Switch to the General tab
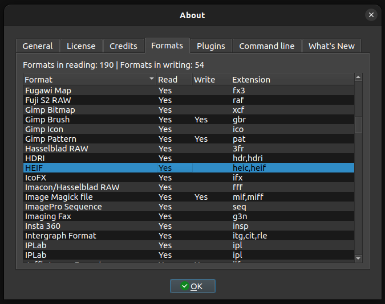 click(38, 46)
